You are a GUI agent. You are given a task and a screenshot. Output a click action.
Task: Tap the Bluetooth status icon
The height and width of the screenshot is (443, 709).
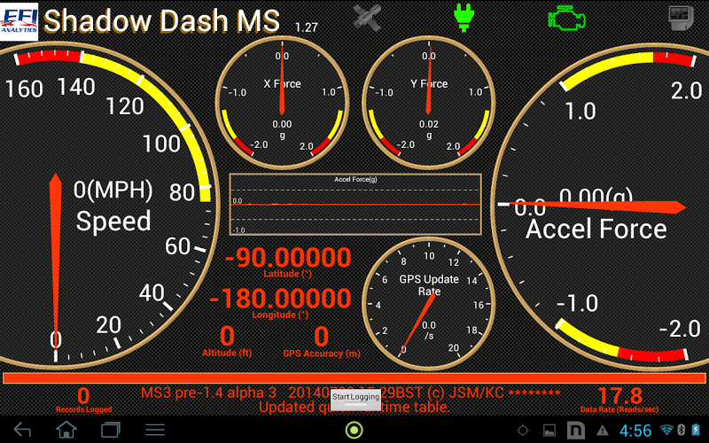[x=682, y=430]
